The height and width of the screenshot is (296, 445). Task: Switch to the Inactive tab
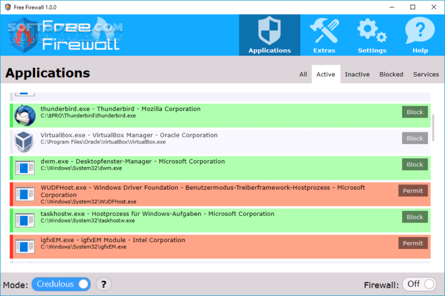pos(357,74)
